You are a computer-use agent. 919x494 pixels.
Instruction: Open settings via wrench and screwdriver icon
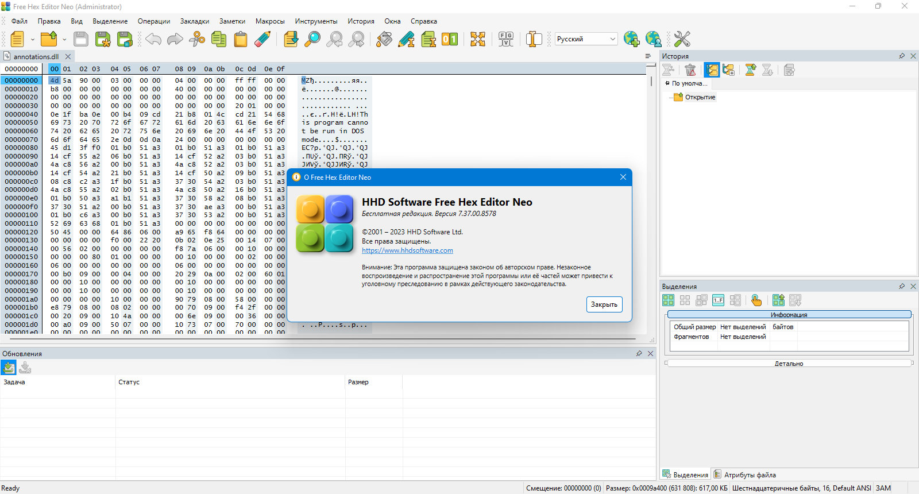pos(682,39)
